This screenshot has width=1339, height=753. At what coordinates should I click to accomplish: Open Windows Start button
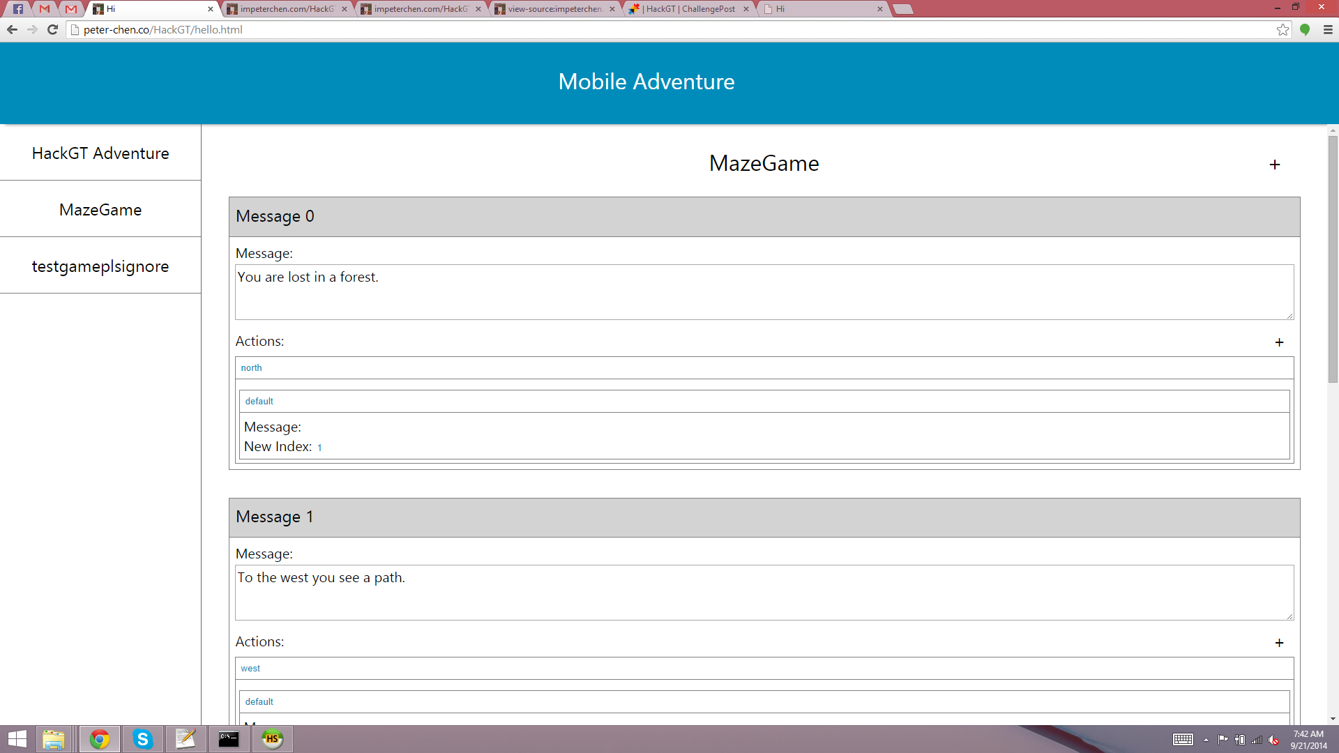17,739
